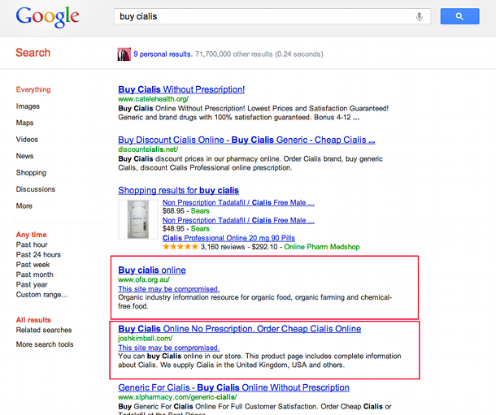Filter results to Past 24 hours

coord(38,255)
